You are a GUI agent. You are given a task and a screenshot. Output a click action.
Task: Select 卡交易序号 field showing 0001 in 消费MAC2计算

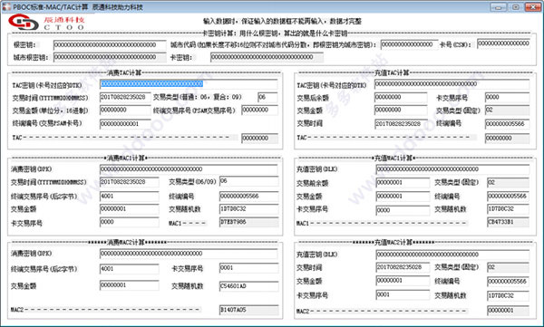pos(248,268)
